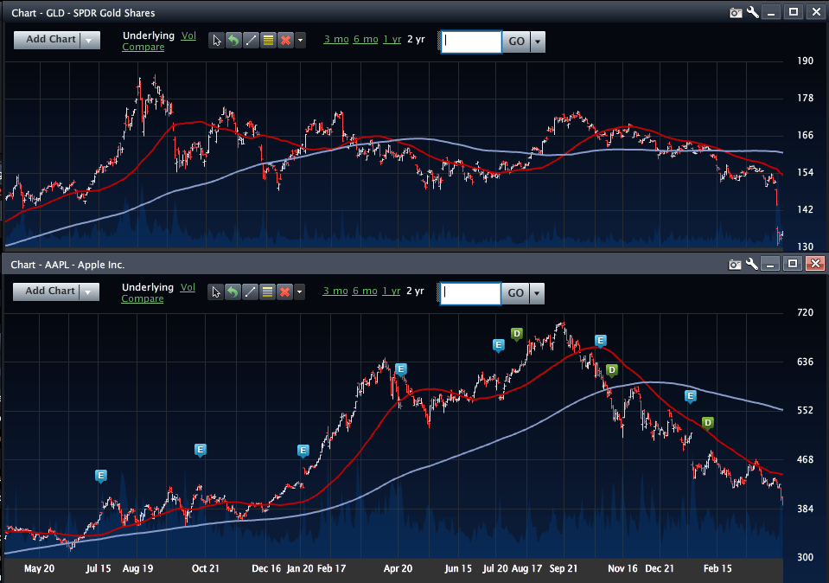Open AAPL chart settings via wrench icon

click(x=753, y=264)
